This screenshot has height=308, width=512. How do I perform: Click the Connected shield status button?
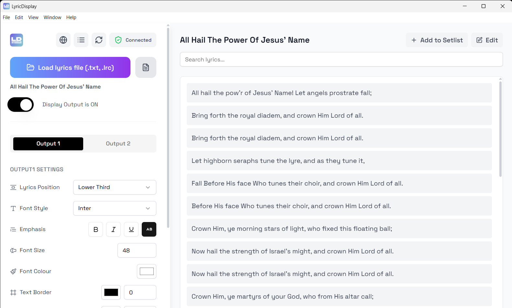pyautogui.click(x=133, y=40)
